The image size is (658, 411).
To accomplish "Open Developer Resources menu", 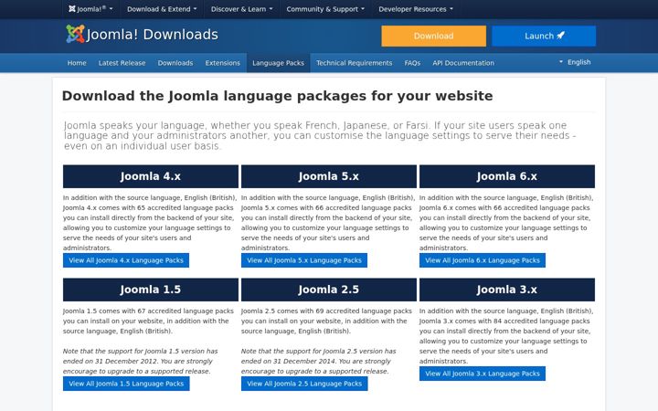I will click(x=416, y=9).
